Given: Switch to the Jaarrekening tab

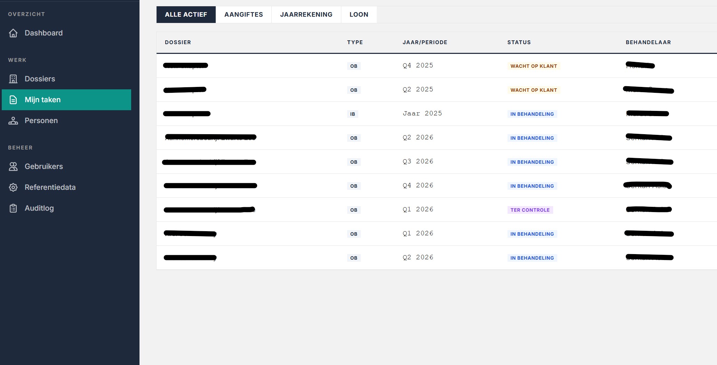Looking at the screenshot, I should [306, 15].
